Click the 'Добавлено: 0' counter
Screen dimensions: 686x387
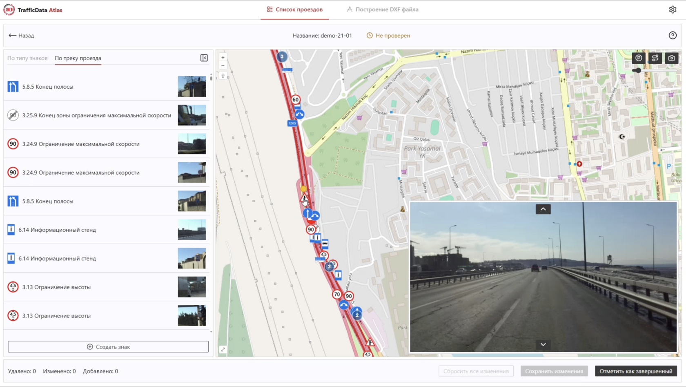coord(100,371)
